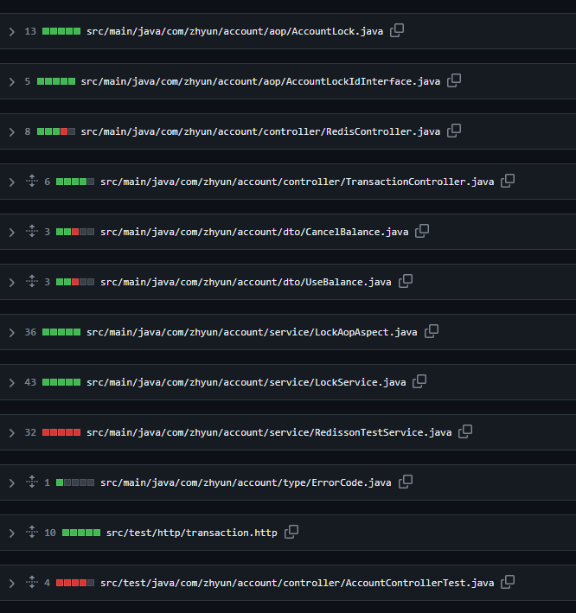
Task: Copy the LockAopAspect.java file path
Action: click(x=432, y=331)
